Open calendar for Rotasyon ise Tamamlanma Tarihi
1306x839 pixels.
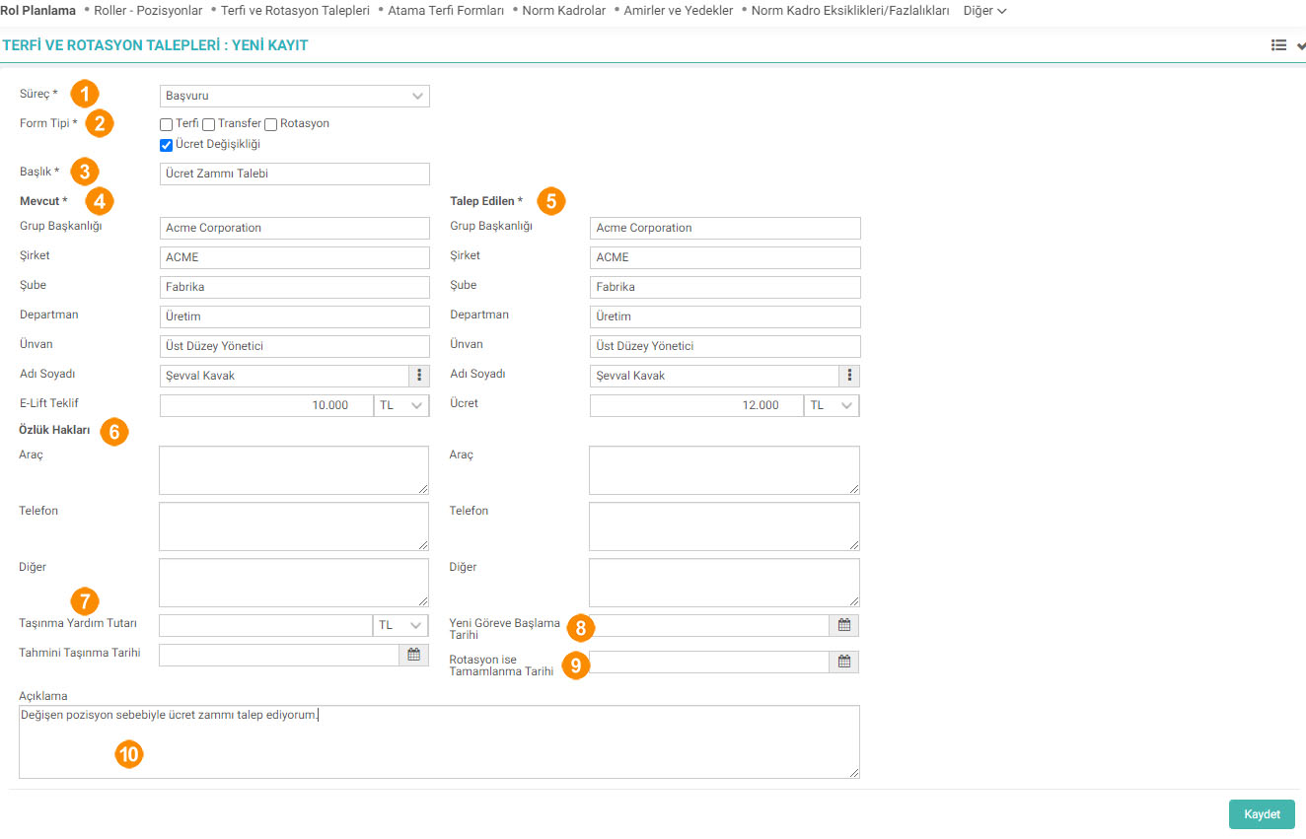click(x=844, y=662)
